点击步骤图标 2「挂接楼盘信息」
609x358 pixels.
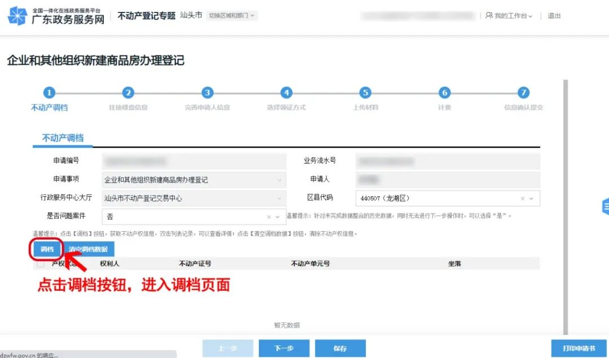[128, 92]
